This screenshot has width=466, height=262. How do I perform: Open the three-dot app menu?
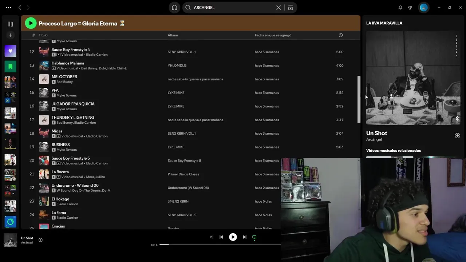(8, 8)
